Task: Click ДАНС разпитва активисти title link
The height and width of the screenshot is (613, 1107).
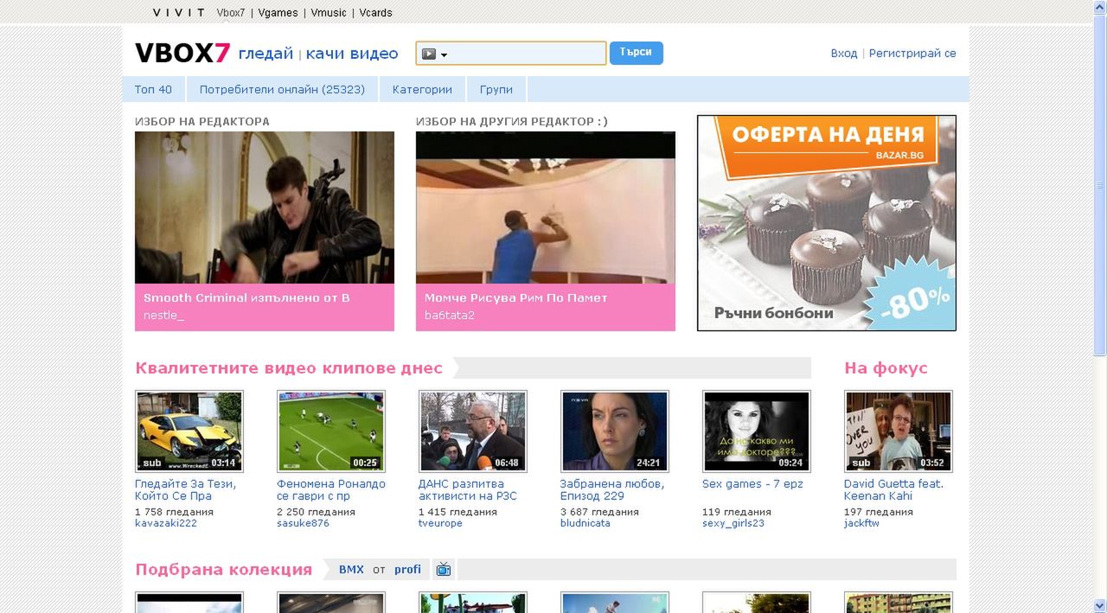Action: click(468, 490)
